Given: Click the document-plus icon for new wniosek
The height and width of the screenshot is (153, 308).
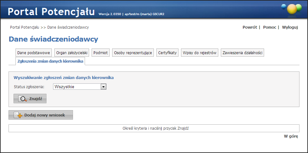Looking at the screenshot, I should 18,115.
